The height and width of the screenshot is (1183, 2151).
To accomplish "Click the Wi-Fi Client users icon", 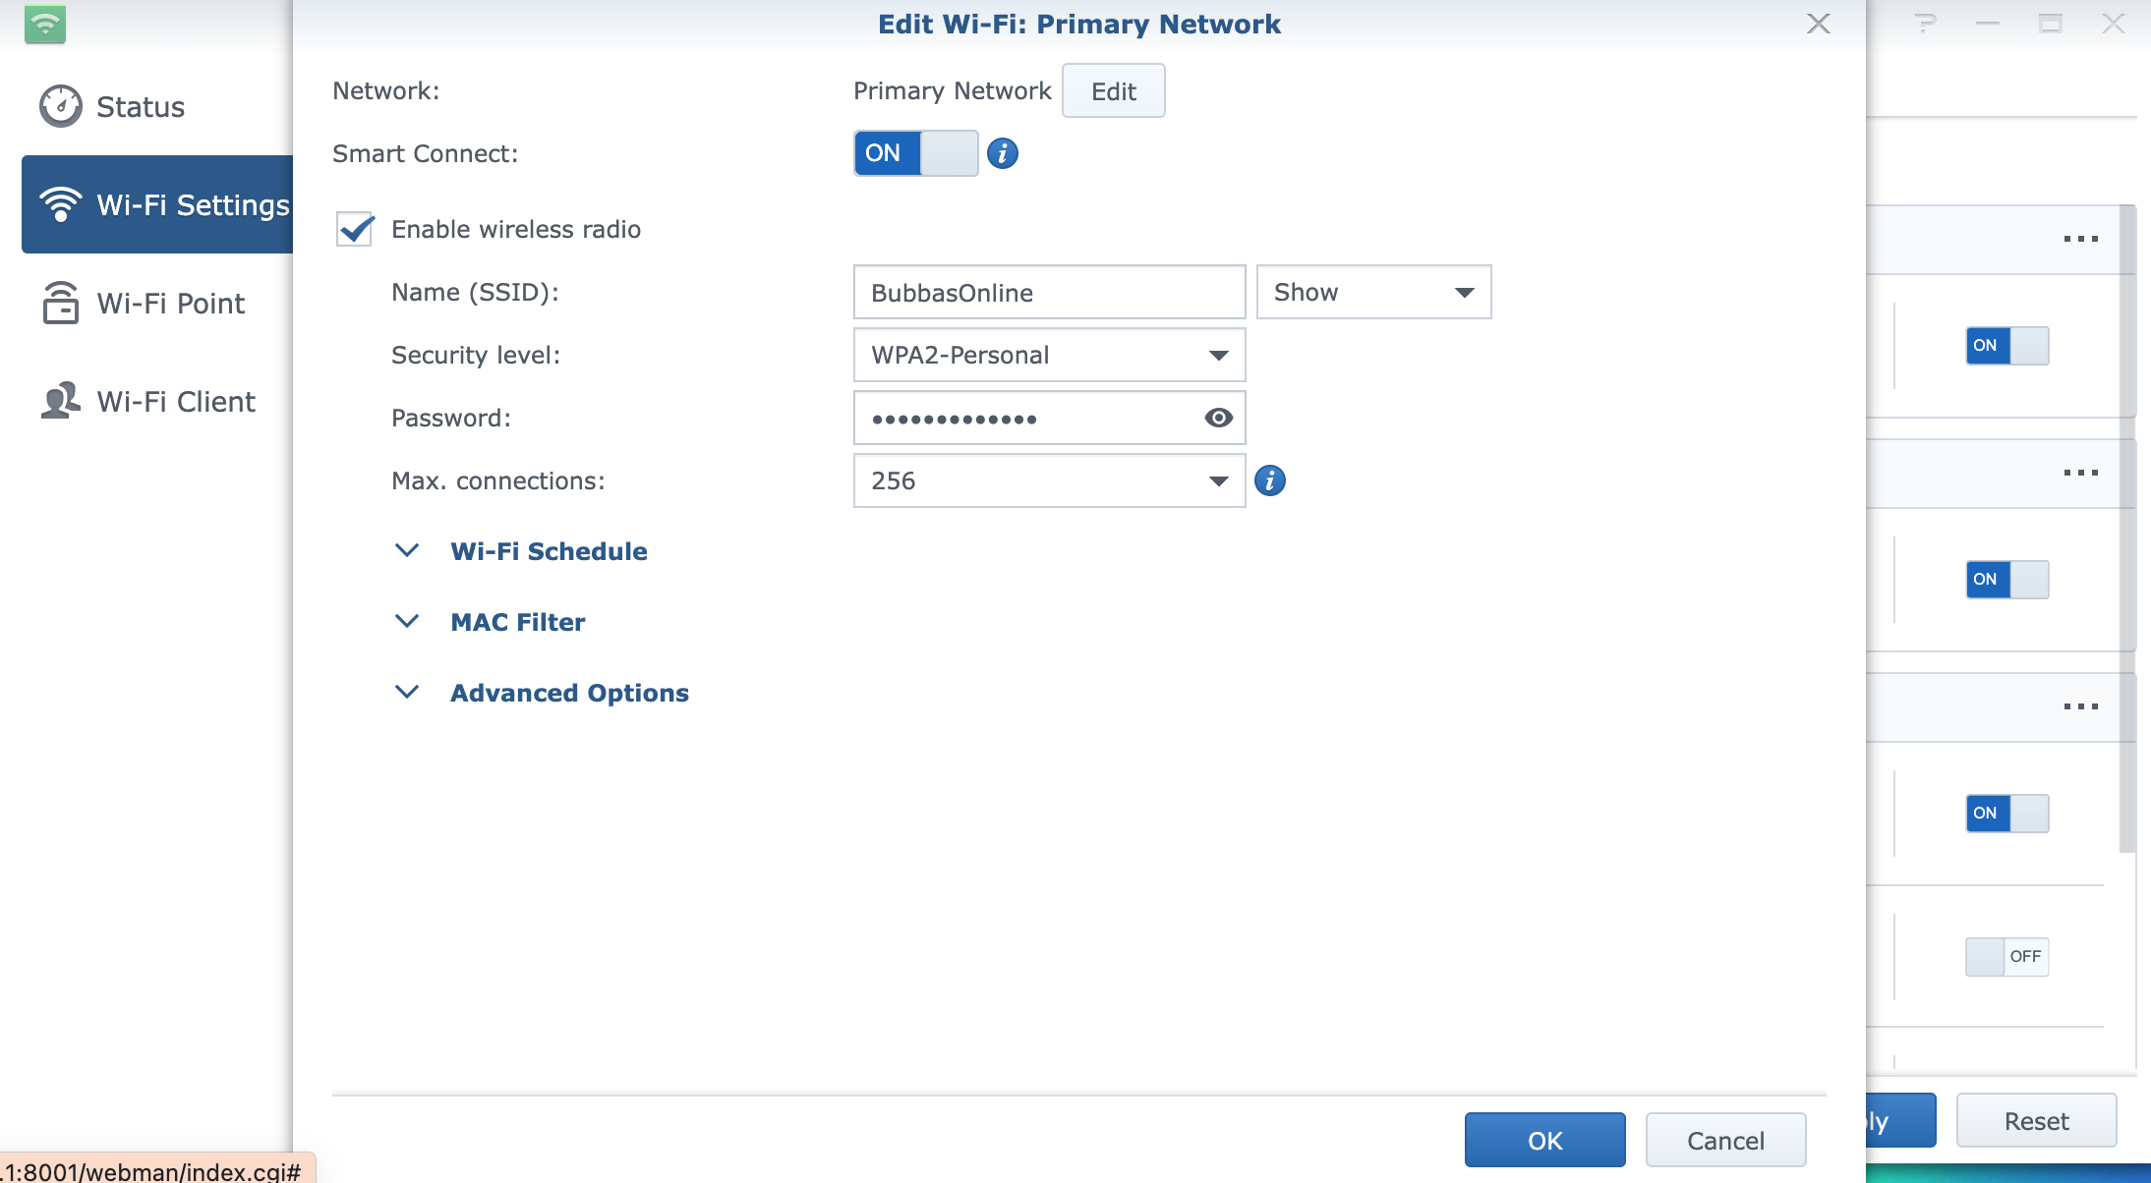I will (x=61, y=401).
